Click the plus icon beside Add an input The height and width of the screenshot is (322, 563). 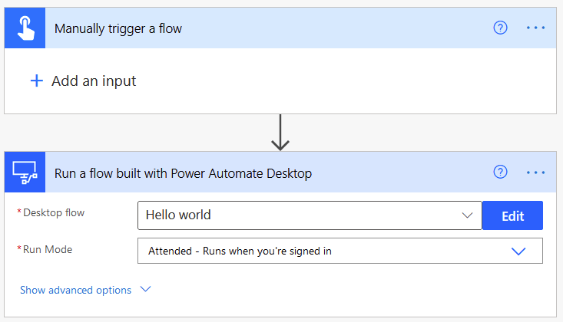[37, 80]
